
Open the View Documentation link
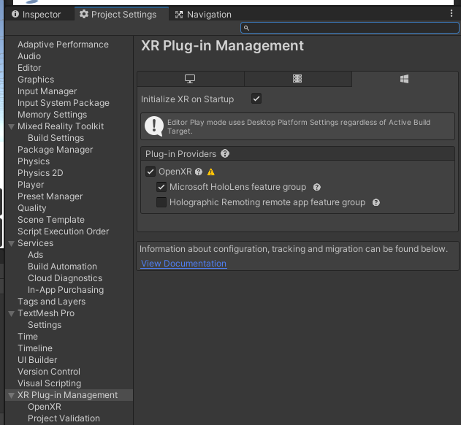point(183,264)
